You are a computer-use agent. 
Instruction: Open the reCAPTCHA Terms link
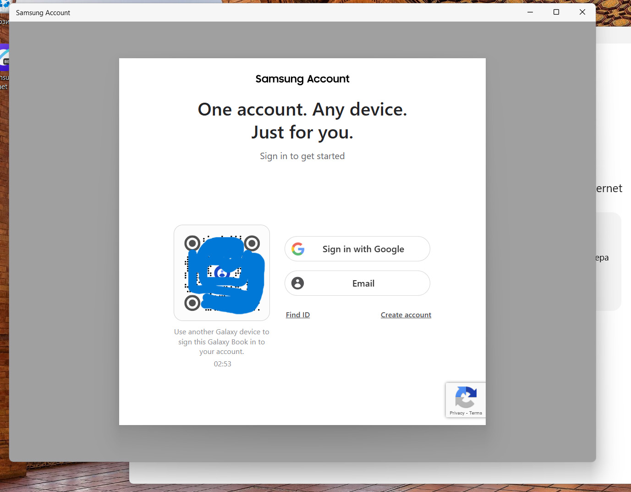coord(476,413)
